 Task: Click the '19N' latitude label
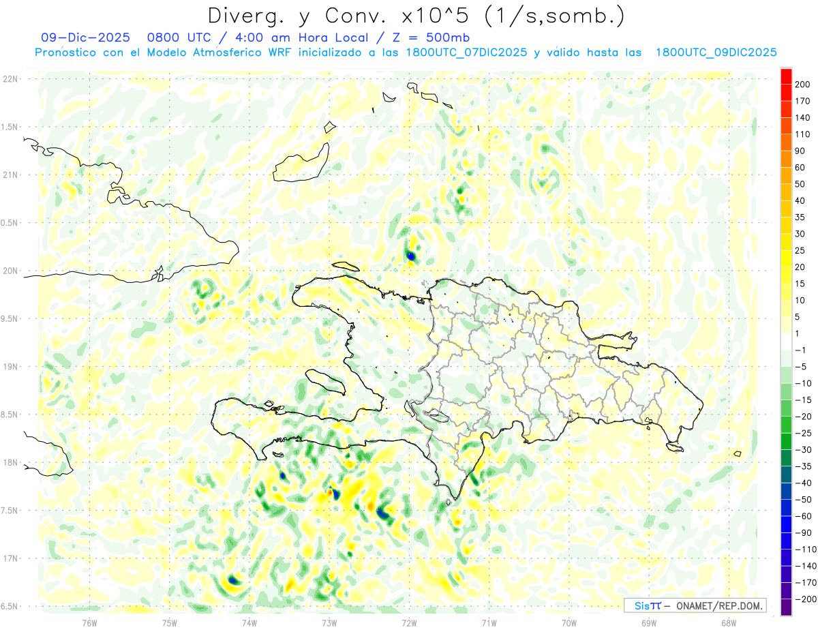point(10,367)
